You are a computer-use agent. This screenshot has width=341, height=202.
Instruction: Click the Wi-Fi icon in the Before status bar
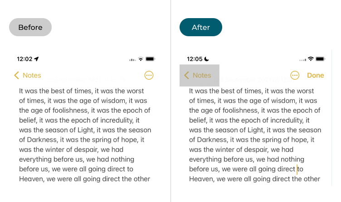(141, 59)
